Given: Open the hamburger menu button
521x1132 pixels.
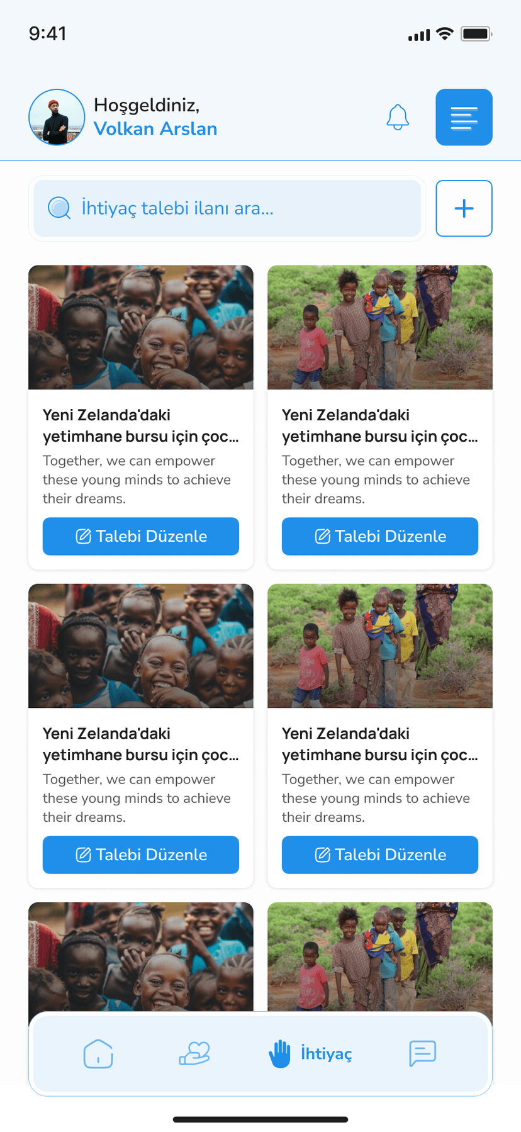Looking at the screenshot, I should click(x=464, y=118).
